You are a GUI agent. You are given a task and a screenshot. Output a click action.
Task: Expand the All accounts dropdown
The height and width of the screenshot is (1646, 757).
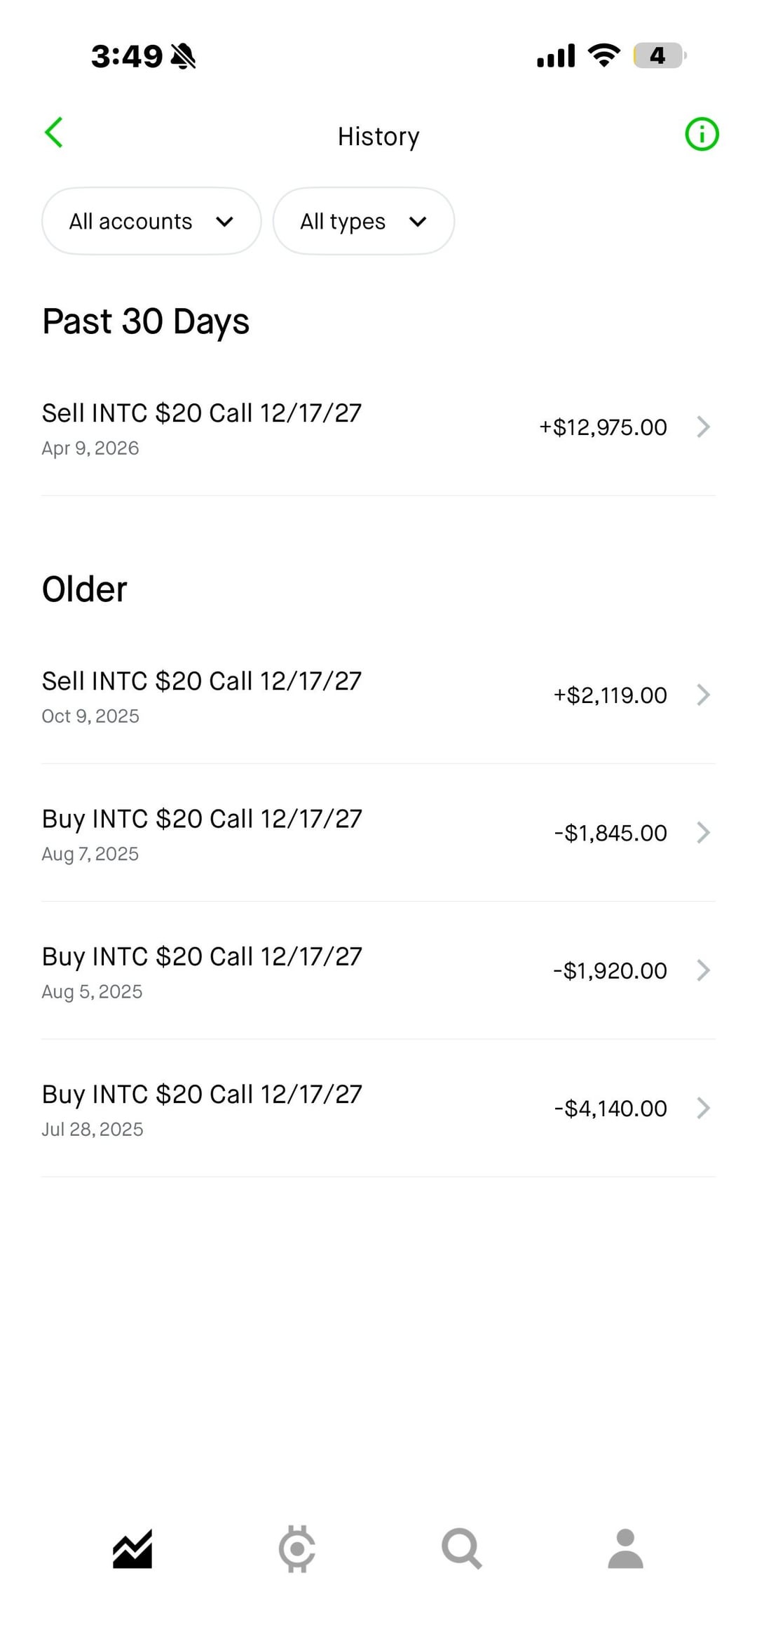151,221
